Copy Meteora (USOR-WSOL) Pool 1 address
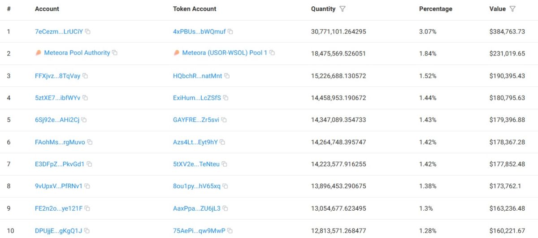Viewport: 538px width, 238px height. (272, 53)
